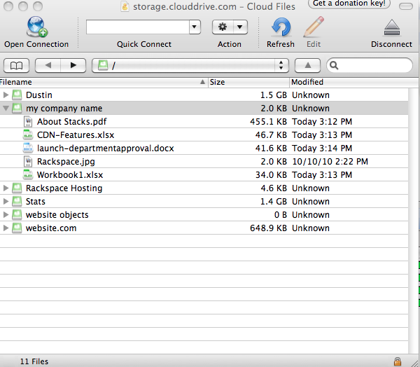Viewport: 420px width, 367px height.
Task: Click the Stats container icon
Action: click(17, 201)
